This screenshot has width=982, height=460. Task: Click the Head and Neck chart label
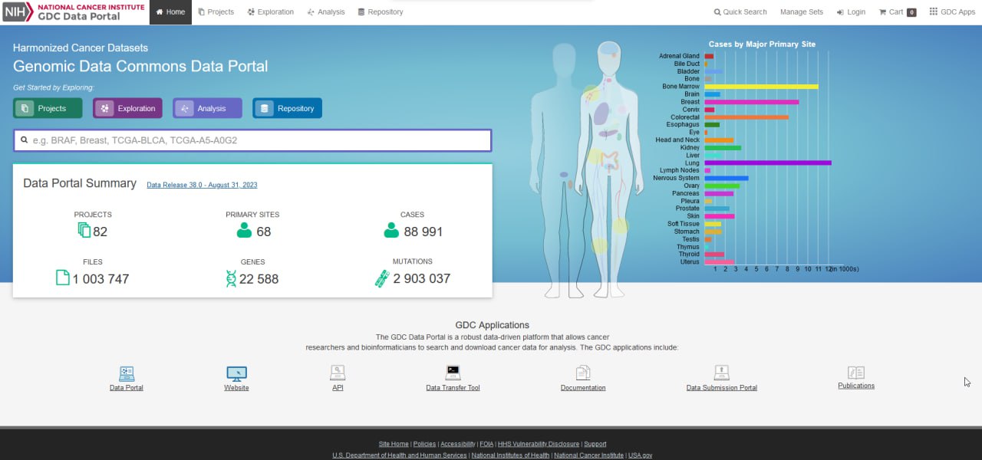(677, 140)
